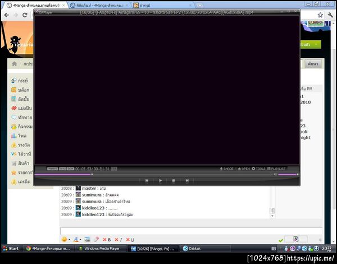Open the font color picker in chat toolbar
This screenshot has width=337, height=264.
(x=77, y=239)
